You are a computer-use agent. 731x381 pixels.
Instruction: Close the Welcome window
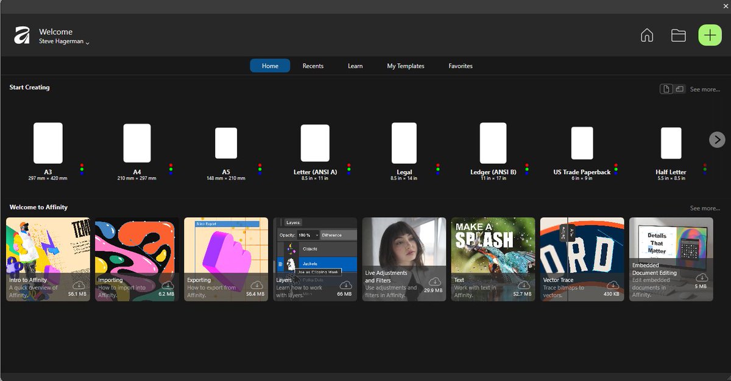point(725,5)
